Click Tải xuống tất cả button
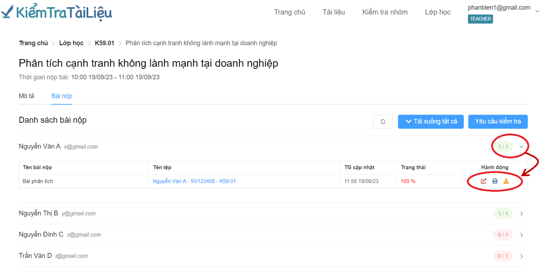The width and height of the screenshot is (545, 268). 431,122
